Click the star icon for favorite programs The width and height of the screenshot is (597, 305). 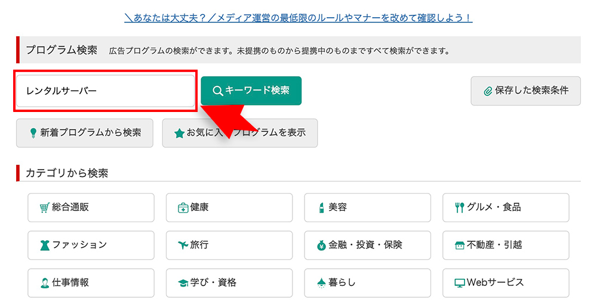click(179, 133)
